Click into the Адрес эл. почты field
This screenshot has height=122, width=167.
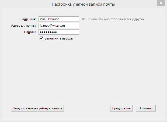(x=59, y=26)
